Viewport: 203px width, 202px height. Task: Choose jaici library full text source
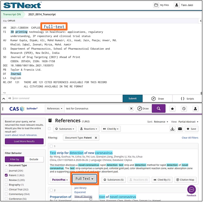80,188
